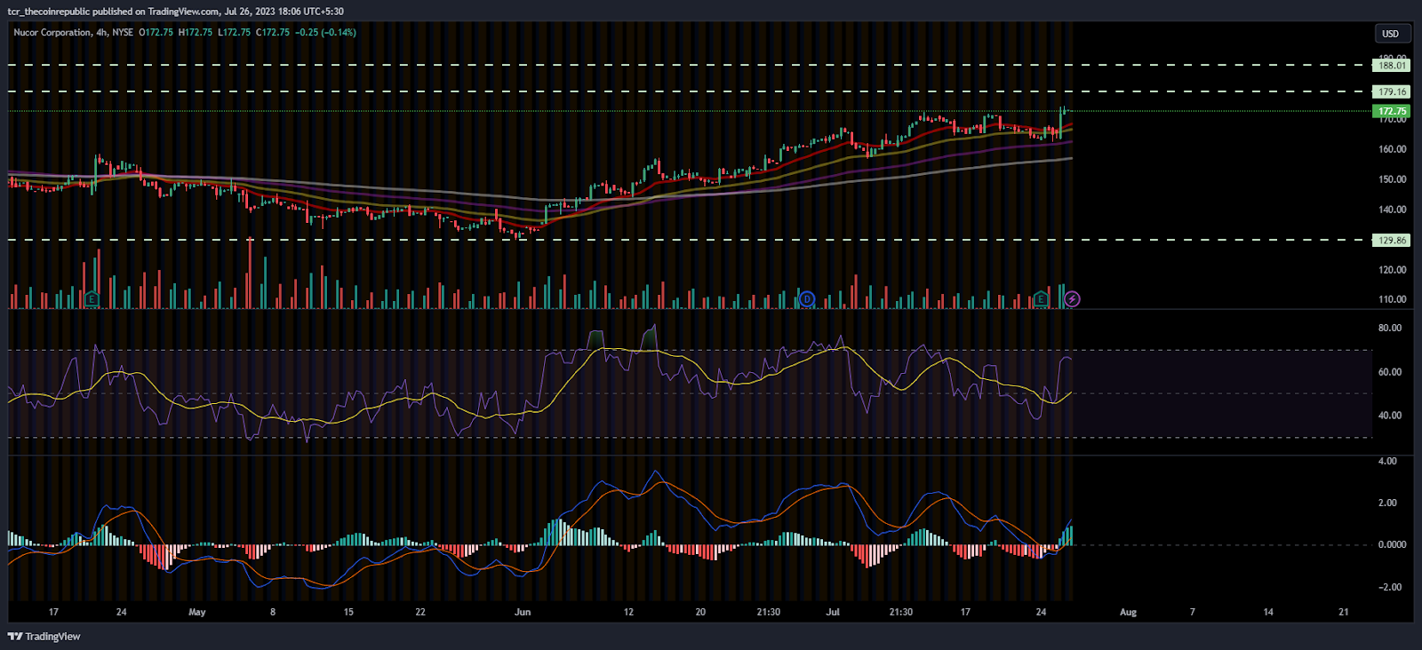Click the Jun date label on time axis
Viewport: 1422px width, 650px height.
click(523, 612)
